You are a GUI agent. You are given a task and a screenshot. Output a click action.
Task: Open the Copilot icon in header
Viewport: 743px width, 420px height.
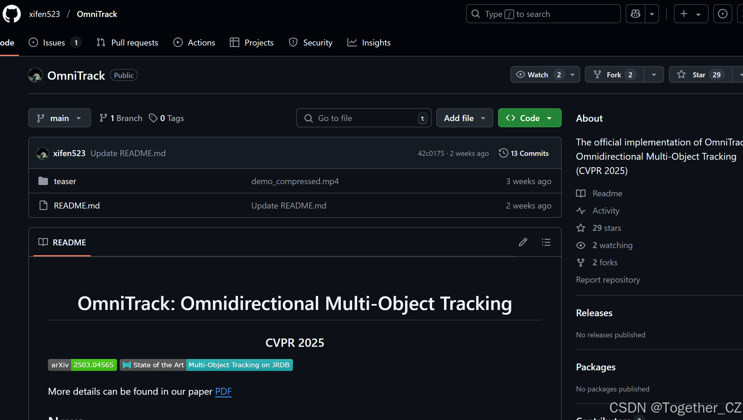point(636,14)
